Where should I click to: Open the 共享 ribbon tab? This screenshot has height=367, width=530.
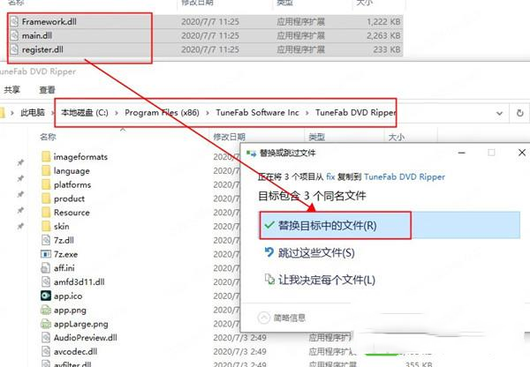[x=11, y=89]
